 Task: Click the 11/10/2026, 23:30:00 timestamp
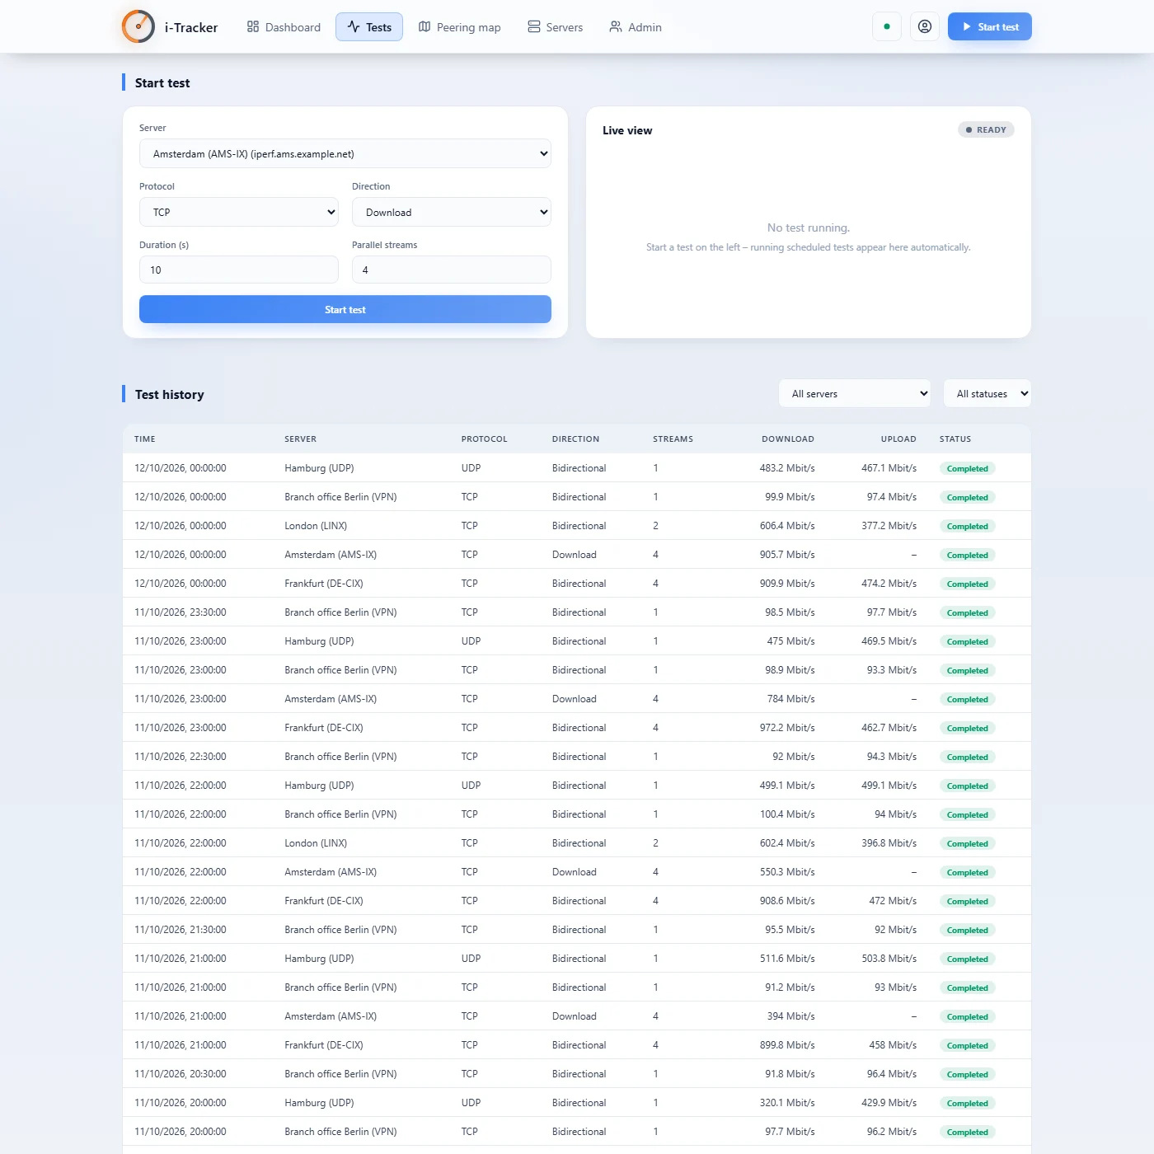click(x=181, y=612)
